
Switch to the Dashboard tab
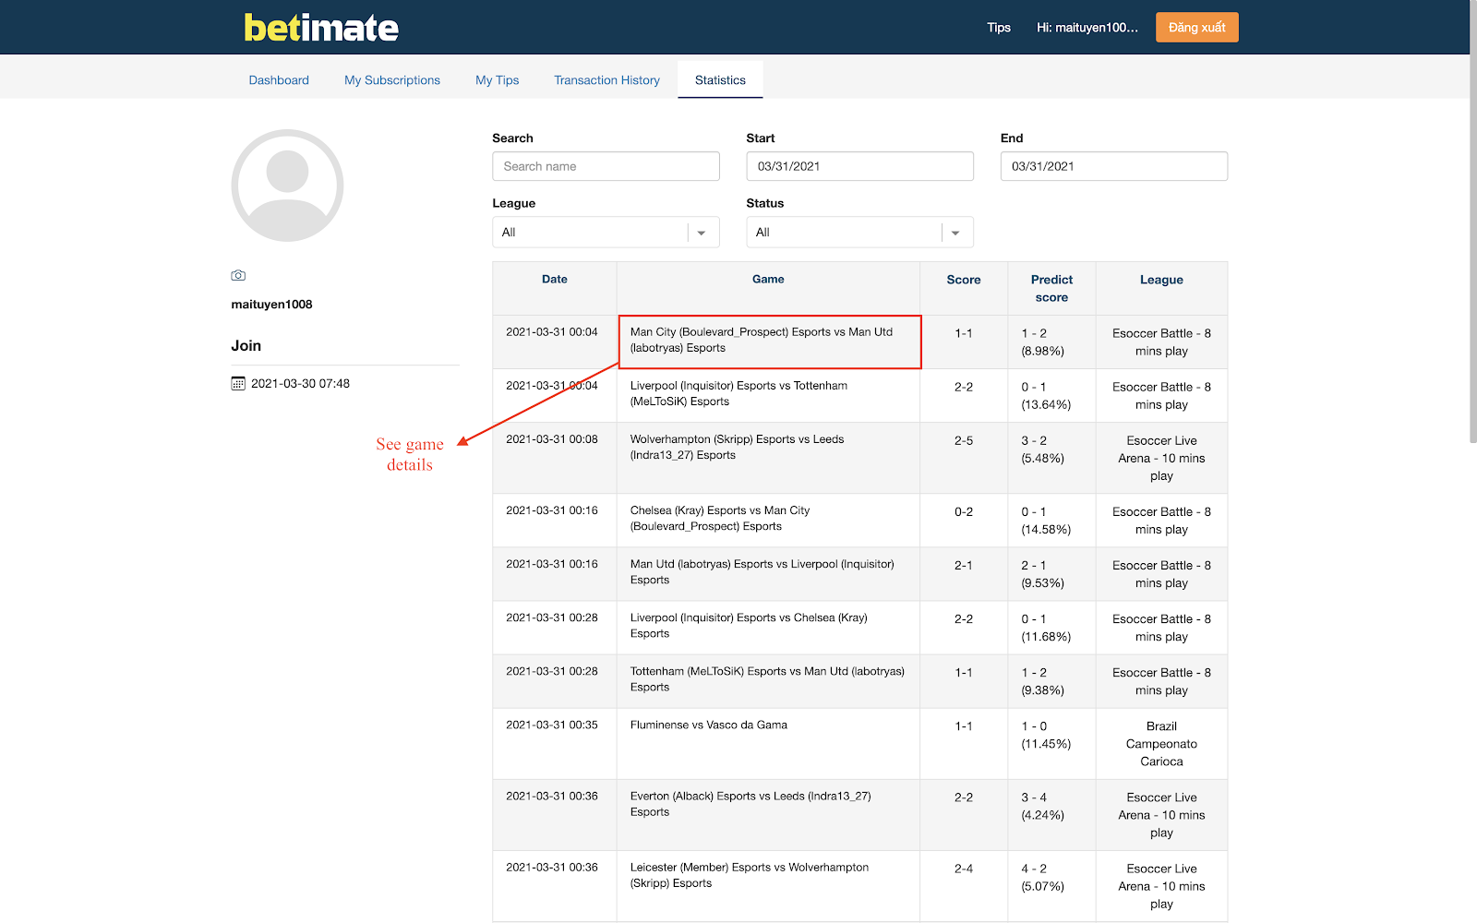279,80
